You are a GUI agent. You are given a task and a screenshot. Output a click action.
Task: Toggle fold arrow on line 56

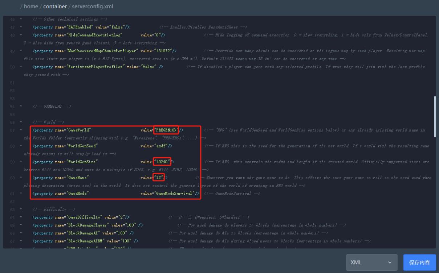[x=21, y=122]
